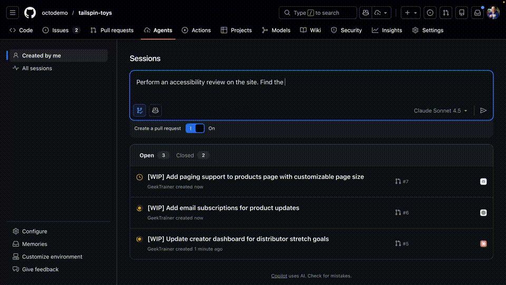Open pull requests icon in header
The image size is (506, 285).
(x=446, y=13)
